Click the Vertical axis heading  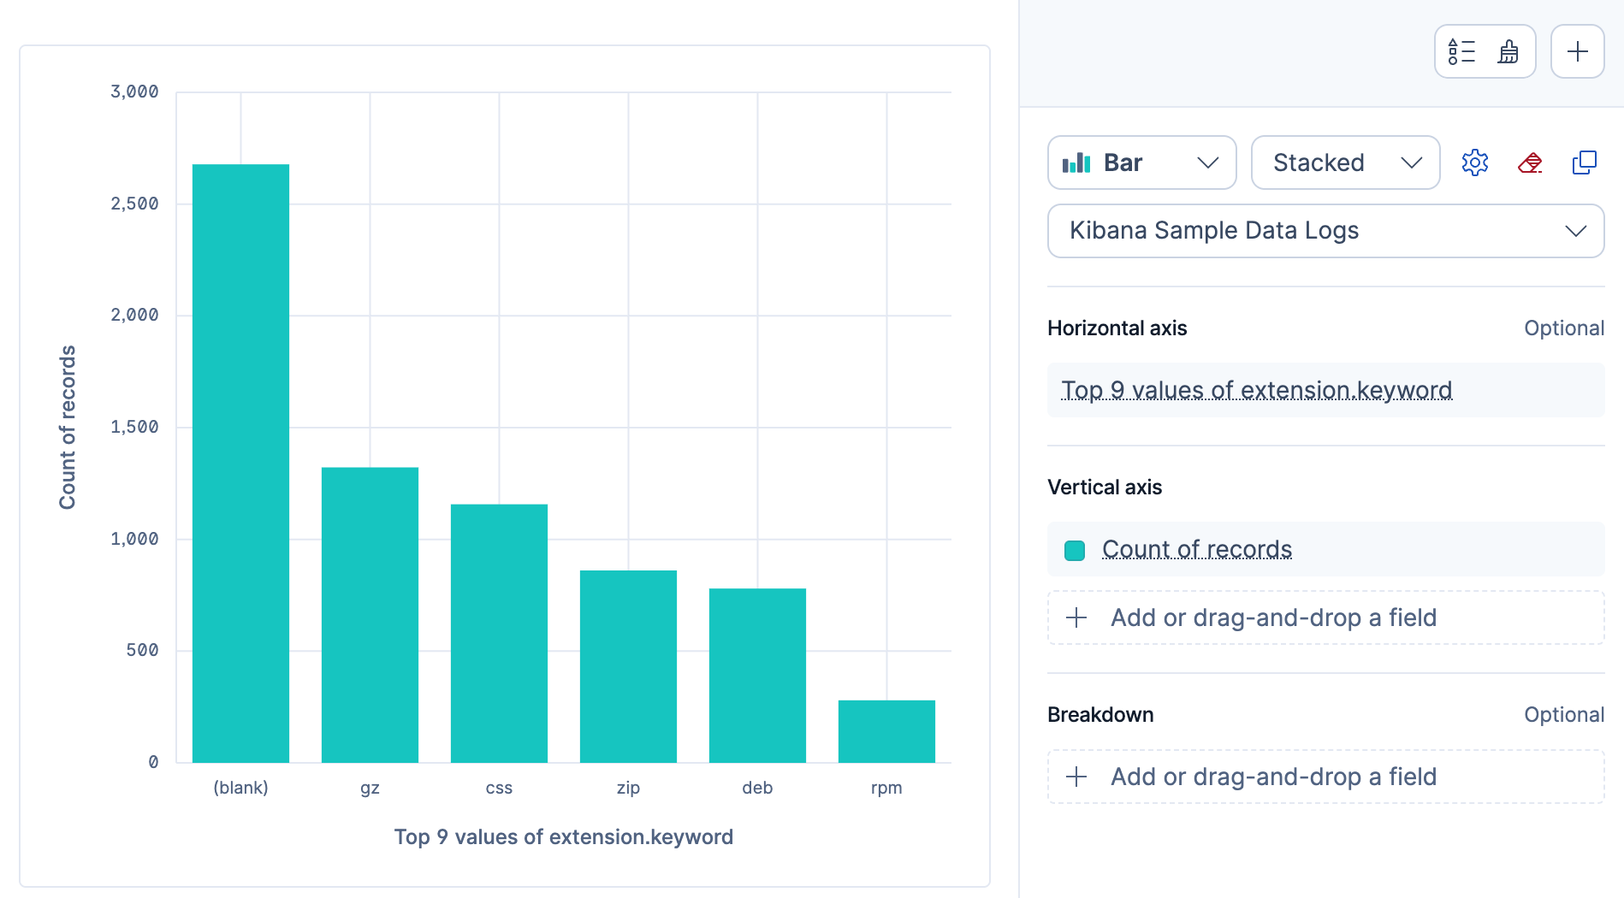point(1105,487)
